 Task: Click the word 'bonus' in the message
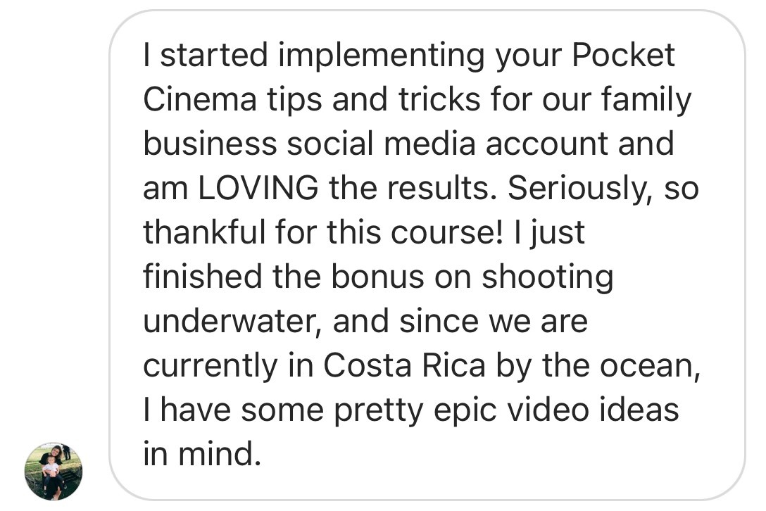[377, 277]
